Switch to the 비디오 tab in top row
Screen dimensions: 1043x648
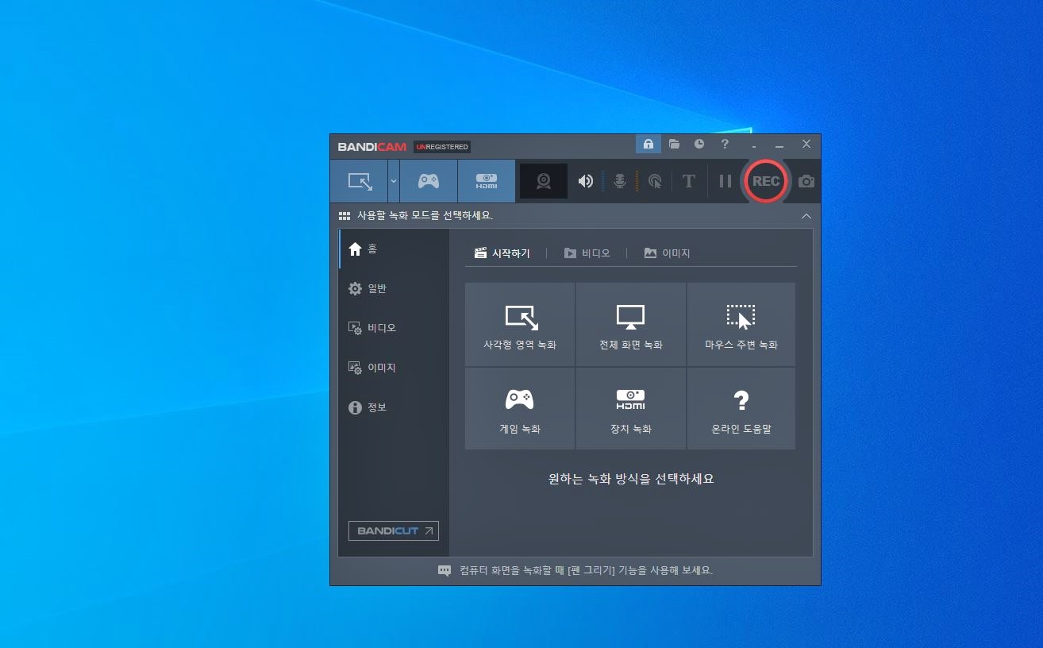[587, 253]
